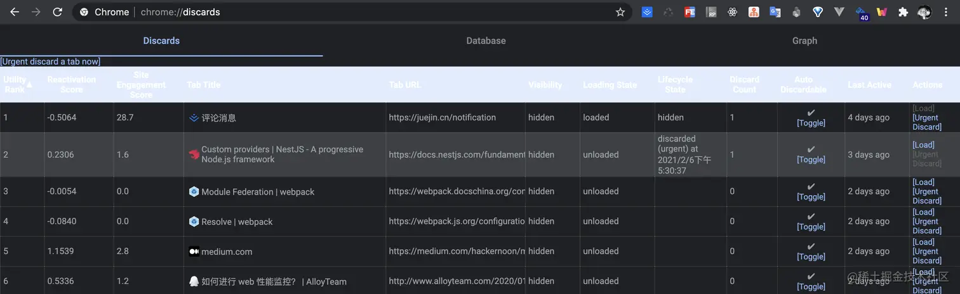Viewport: 960px width, 294px height.
Task: Open the Chrome profile avatar
Action: pos(924,12)
